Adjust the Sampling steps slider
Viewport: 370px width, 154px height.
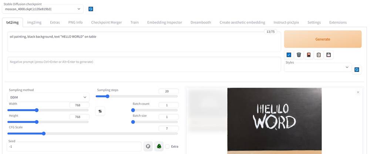click(x=137, y=96)
